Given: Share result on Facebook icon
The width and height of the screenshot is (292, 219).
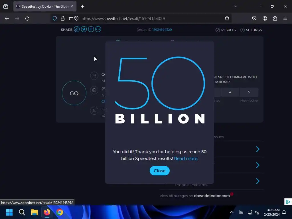Looking at the screenshot, I should (x=91, y=29).
